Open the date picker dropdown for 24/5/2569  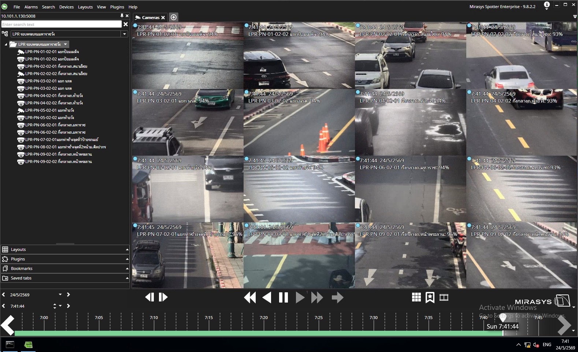60,294
